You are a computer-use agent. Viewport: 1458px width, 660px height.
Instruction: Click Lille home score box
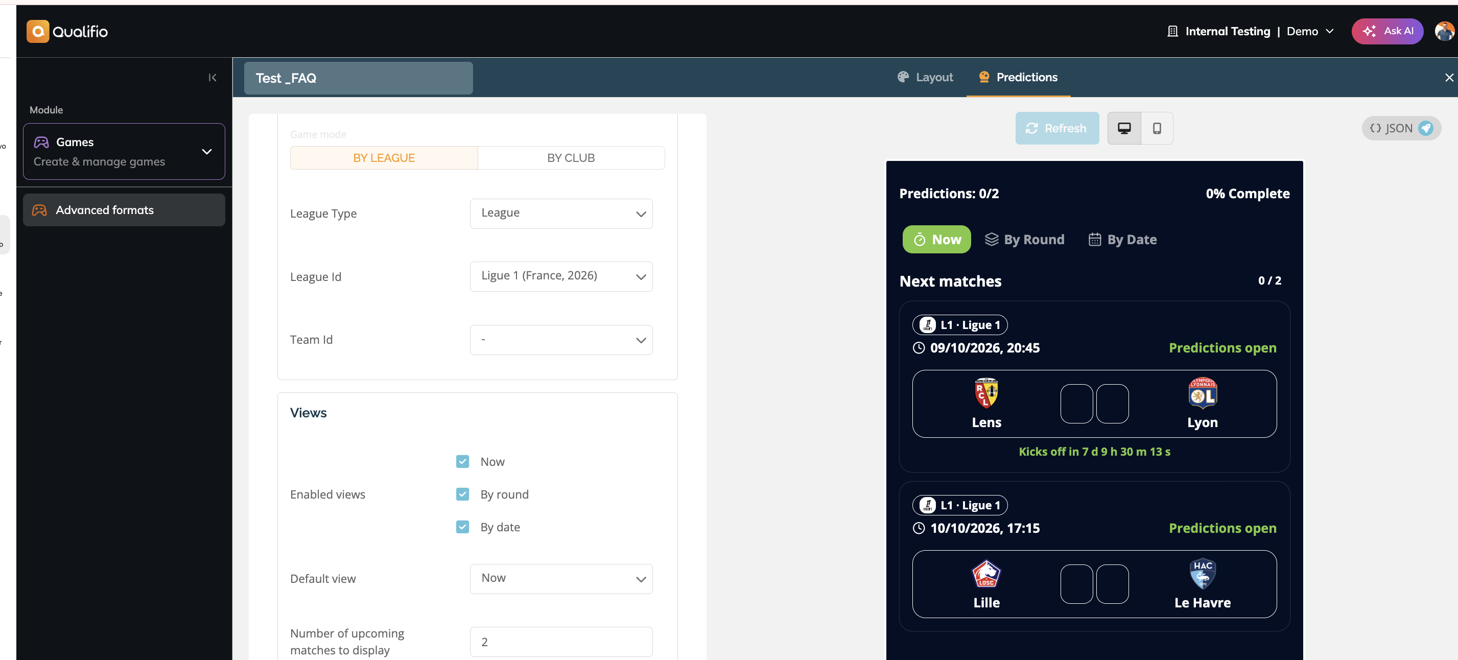1076,584
